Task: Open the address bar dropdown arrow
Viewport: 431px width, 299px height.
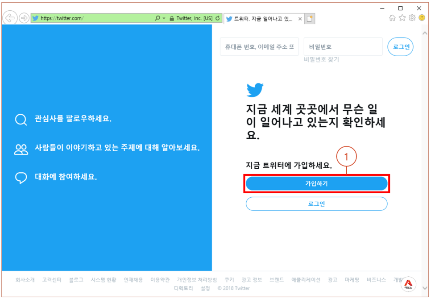Action: click(x=164, y=18)
